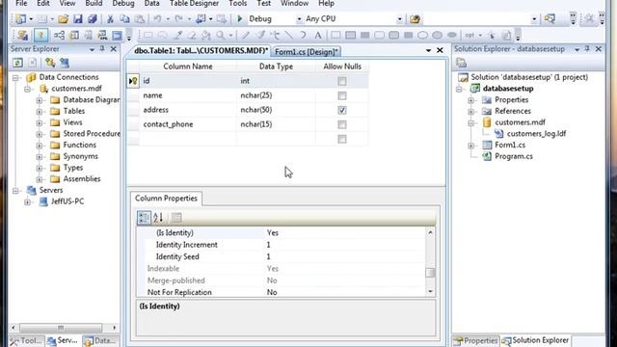The image size is (617, 347).
Task: Select Program.cs in Solution Explorer
Action: pos(514,156)
